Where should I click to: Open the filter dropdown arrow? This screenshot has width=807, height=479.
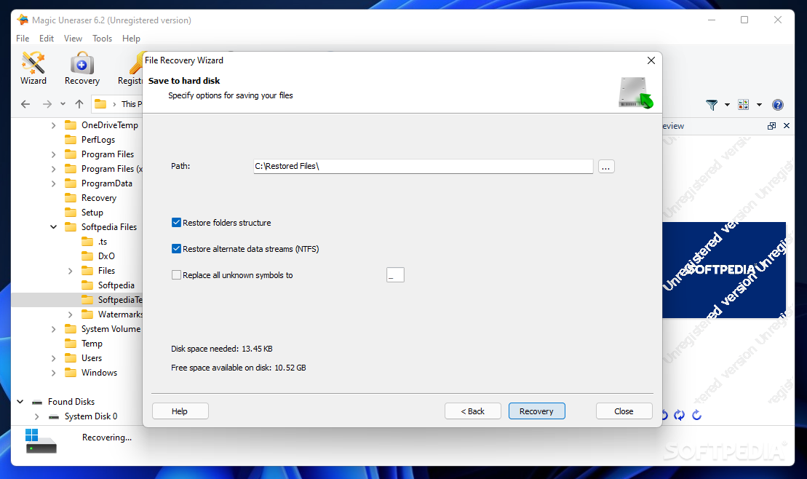[x=727, y=105]
